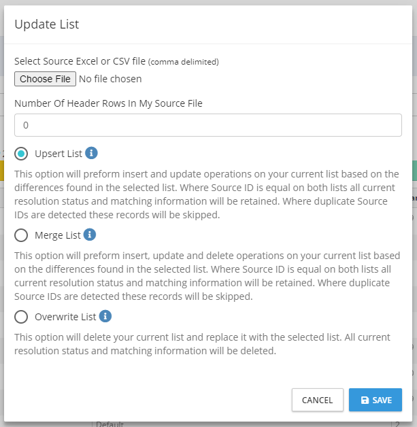This screenshot has height=427, width=417.
Task: Open info tooltip for Merge List
Action: point(90,235)
